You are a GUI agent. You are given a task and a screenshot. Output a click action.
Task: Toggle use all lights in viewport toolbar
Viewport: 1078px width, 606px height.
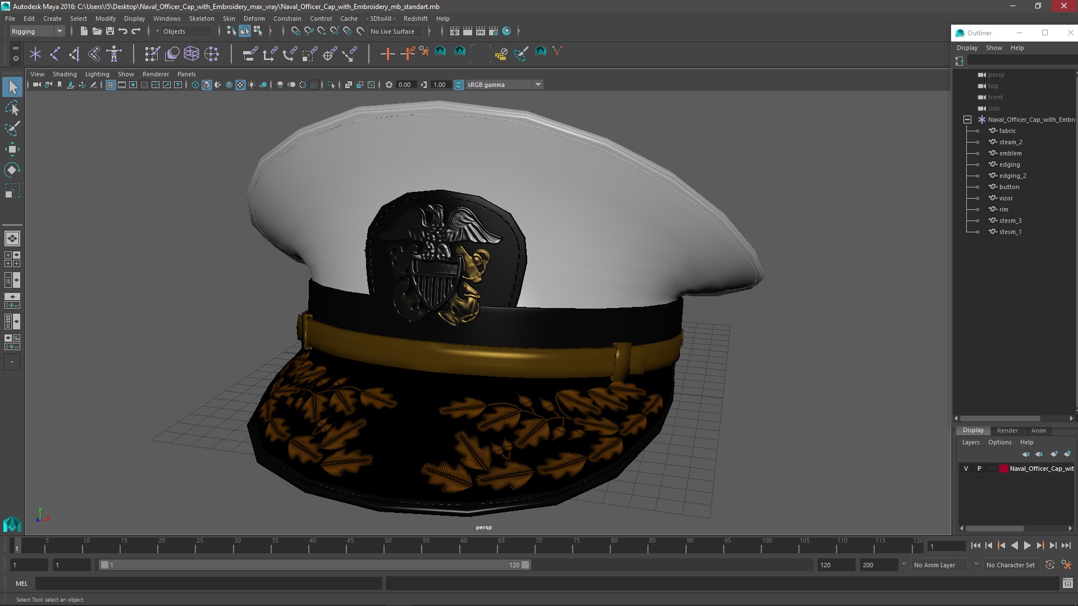(x=252, y=85)
